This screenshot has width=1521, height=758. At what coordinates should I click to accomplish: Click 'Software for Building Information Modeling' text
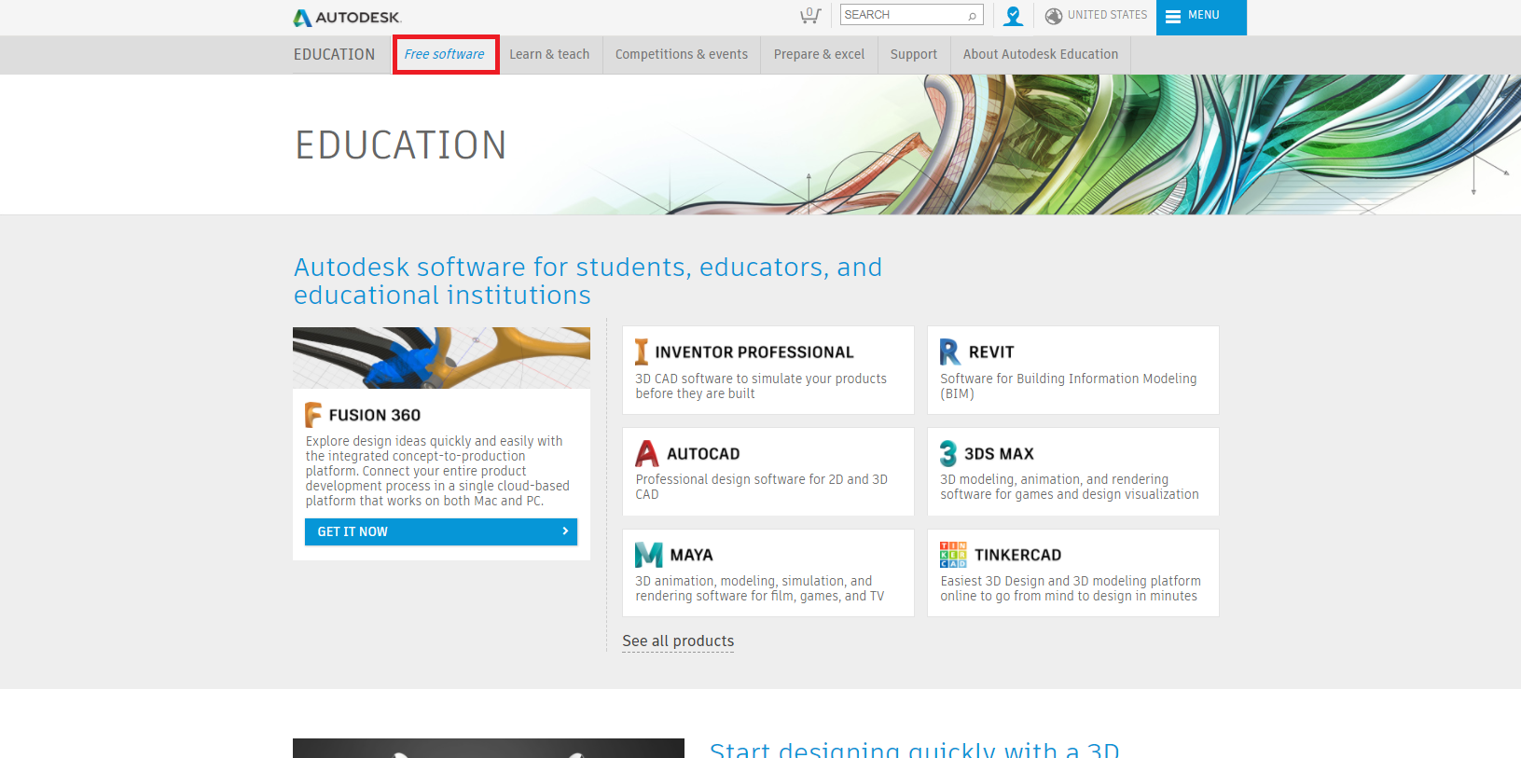pos(1069,386)
